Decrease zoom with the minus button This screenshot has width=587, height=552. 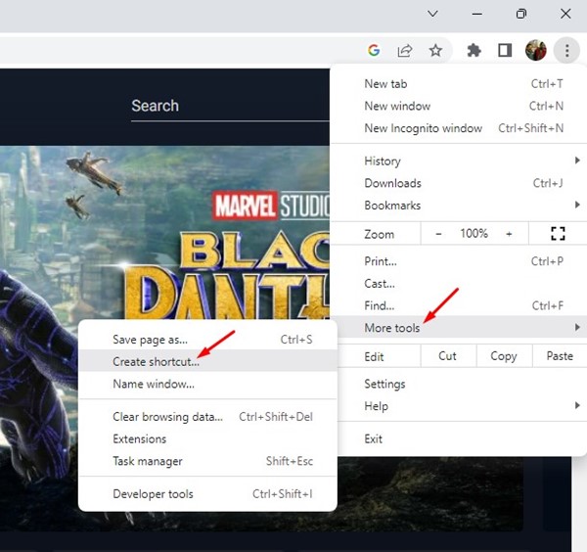[x=439, y=234]
